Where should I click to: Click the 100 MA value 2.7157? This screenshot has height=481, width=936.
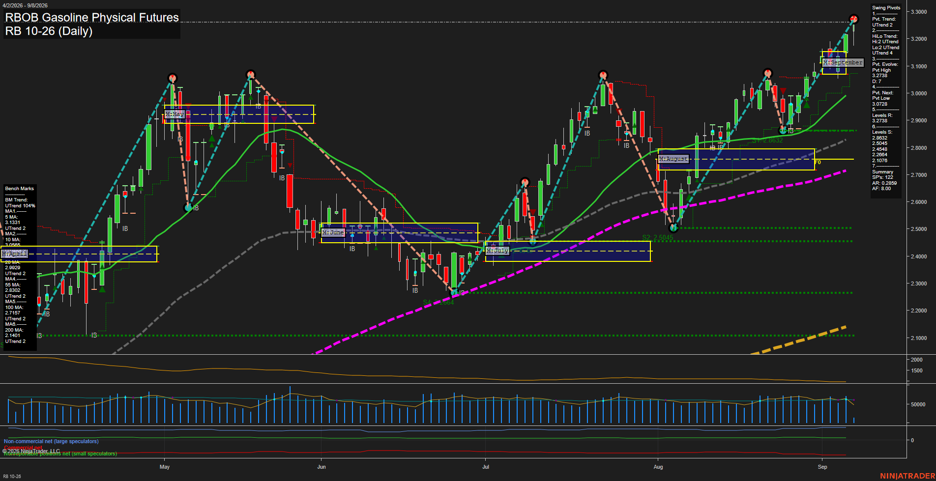point(13,313)
